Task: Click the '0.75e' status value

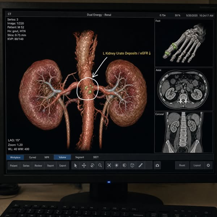Action: click(163, 15)
